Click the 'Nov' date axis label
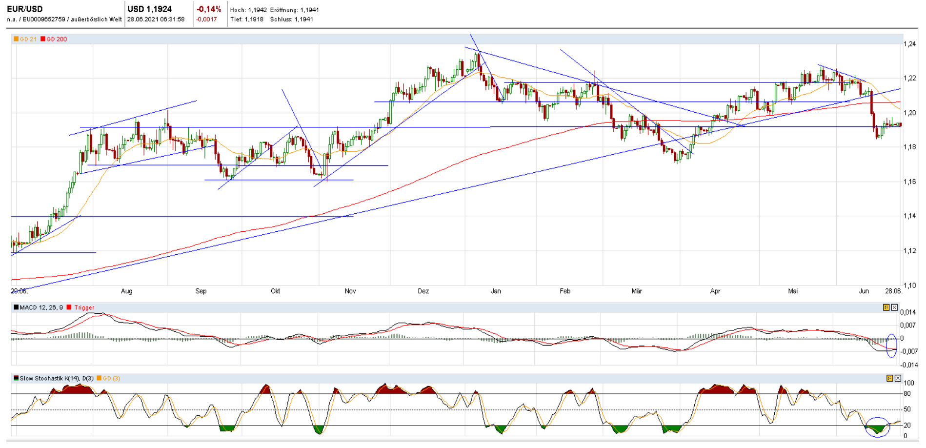 350,291
